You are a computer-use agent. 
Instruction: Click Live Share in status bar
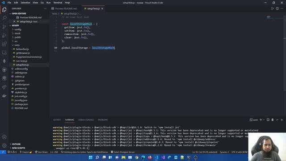pos(41,152)
